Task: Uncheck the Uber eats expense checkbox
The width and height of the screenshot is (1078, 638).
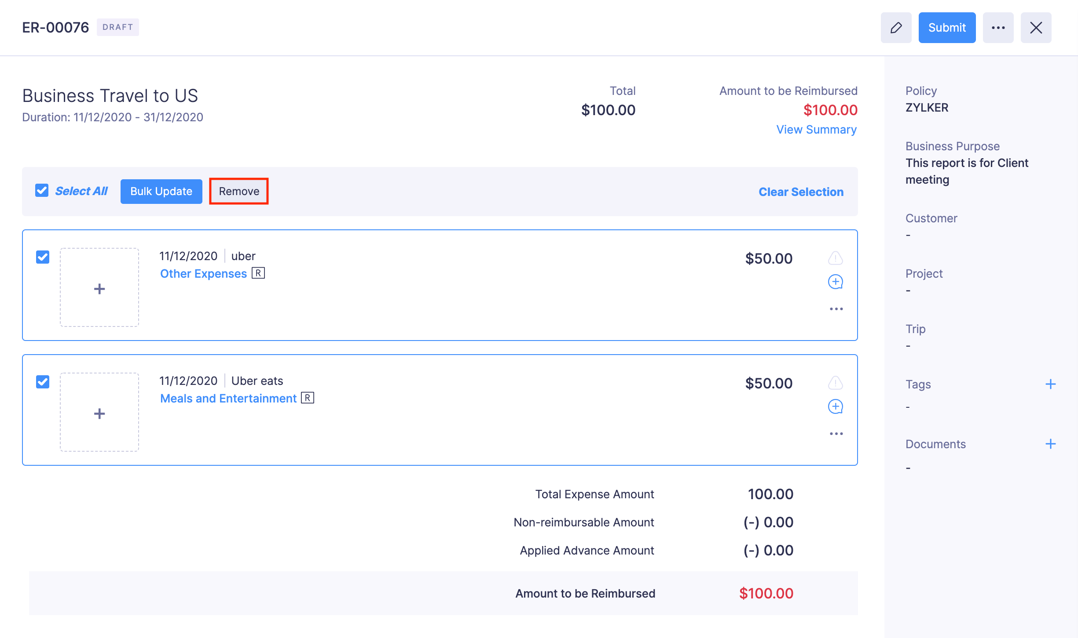Action: pos(43,382)
